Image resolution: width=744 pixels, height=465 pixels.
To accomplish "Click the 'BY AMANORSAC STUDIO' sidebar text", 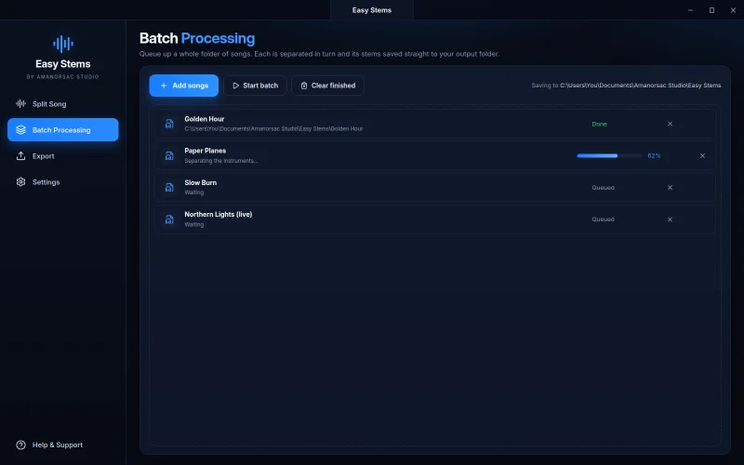I will click(x=62, y=76).
